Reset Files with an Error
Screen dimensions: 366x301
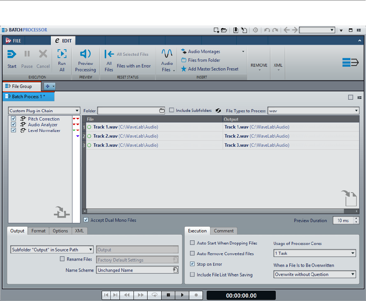point(134,66)
